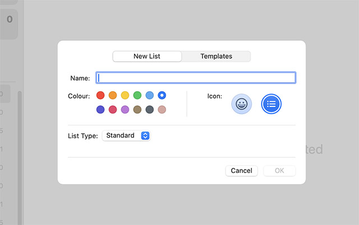Select the green colour swatch
The height and width of the screenshot is (225, 359).
(x=137, y=96)
